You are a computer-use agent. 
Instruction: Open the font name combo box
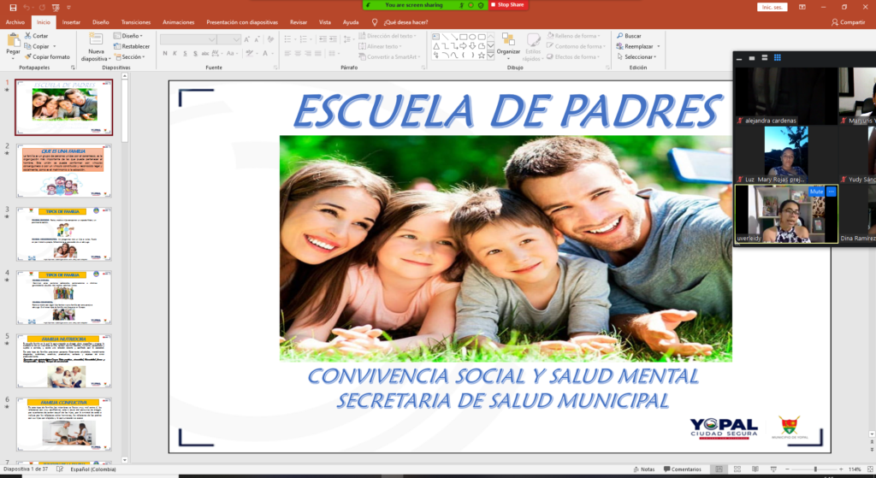coord(188,39)
